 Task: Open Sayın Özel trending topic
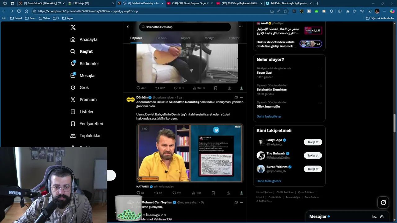(x=264, y=73)
